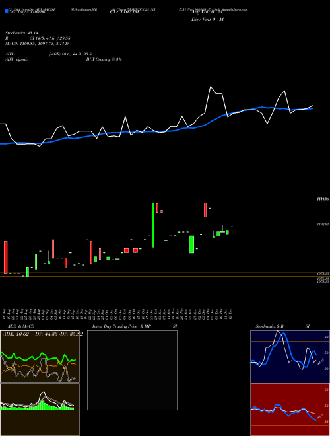Click the tall green candlestick reaching chart top
This screenshot has height=436, width=330.
point(153,225)
